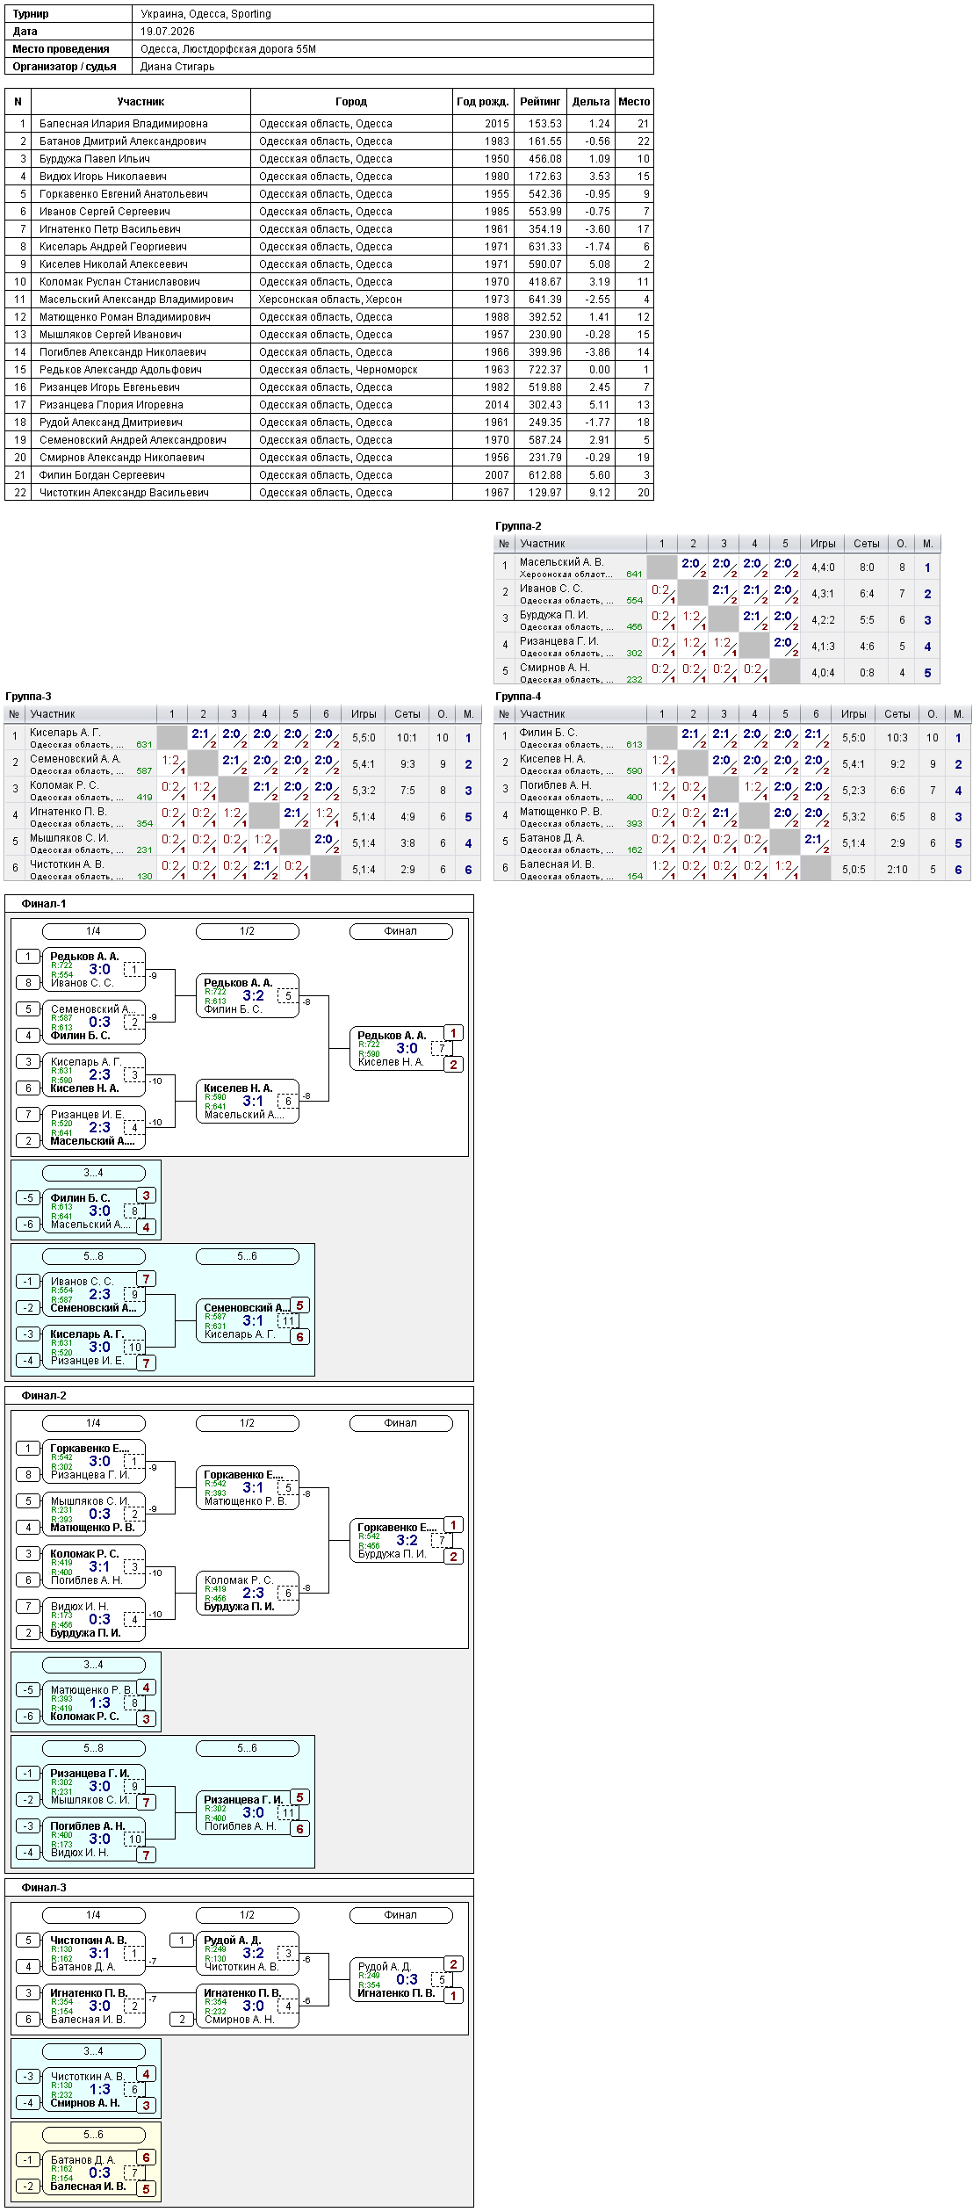Click the 1/4 stage label in Финал-3
Viewport: 980px width, 2212px height.
coord(94,1915)
